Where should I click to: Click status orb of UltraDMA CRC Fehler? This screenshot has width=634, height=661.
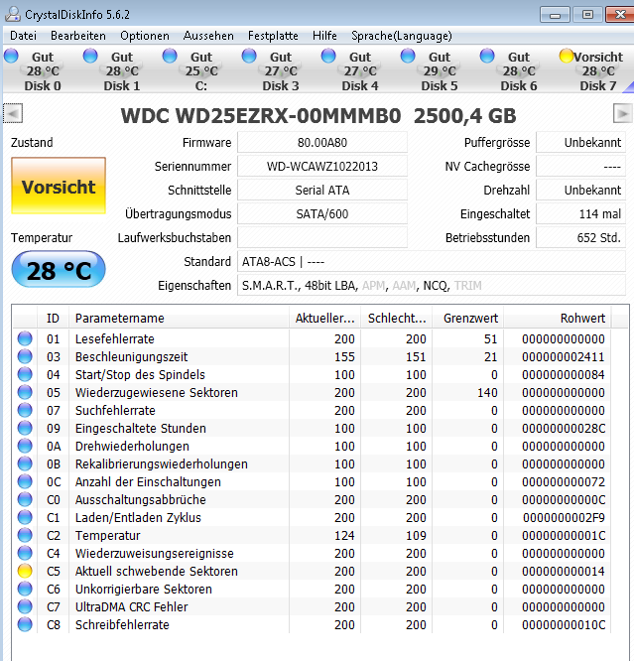click(25, 606)
